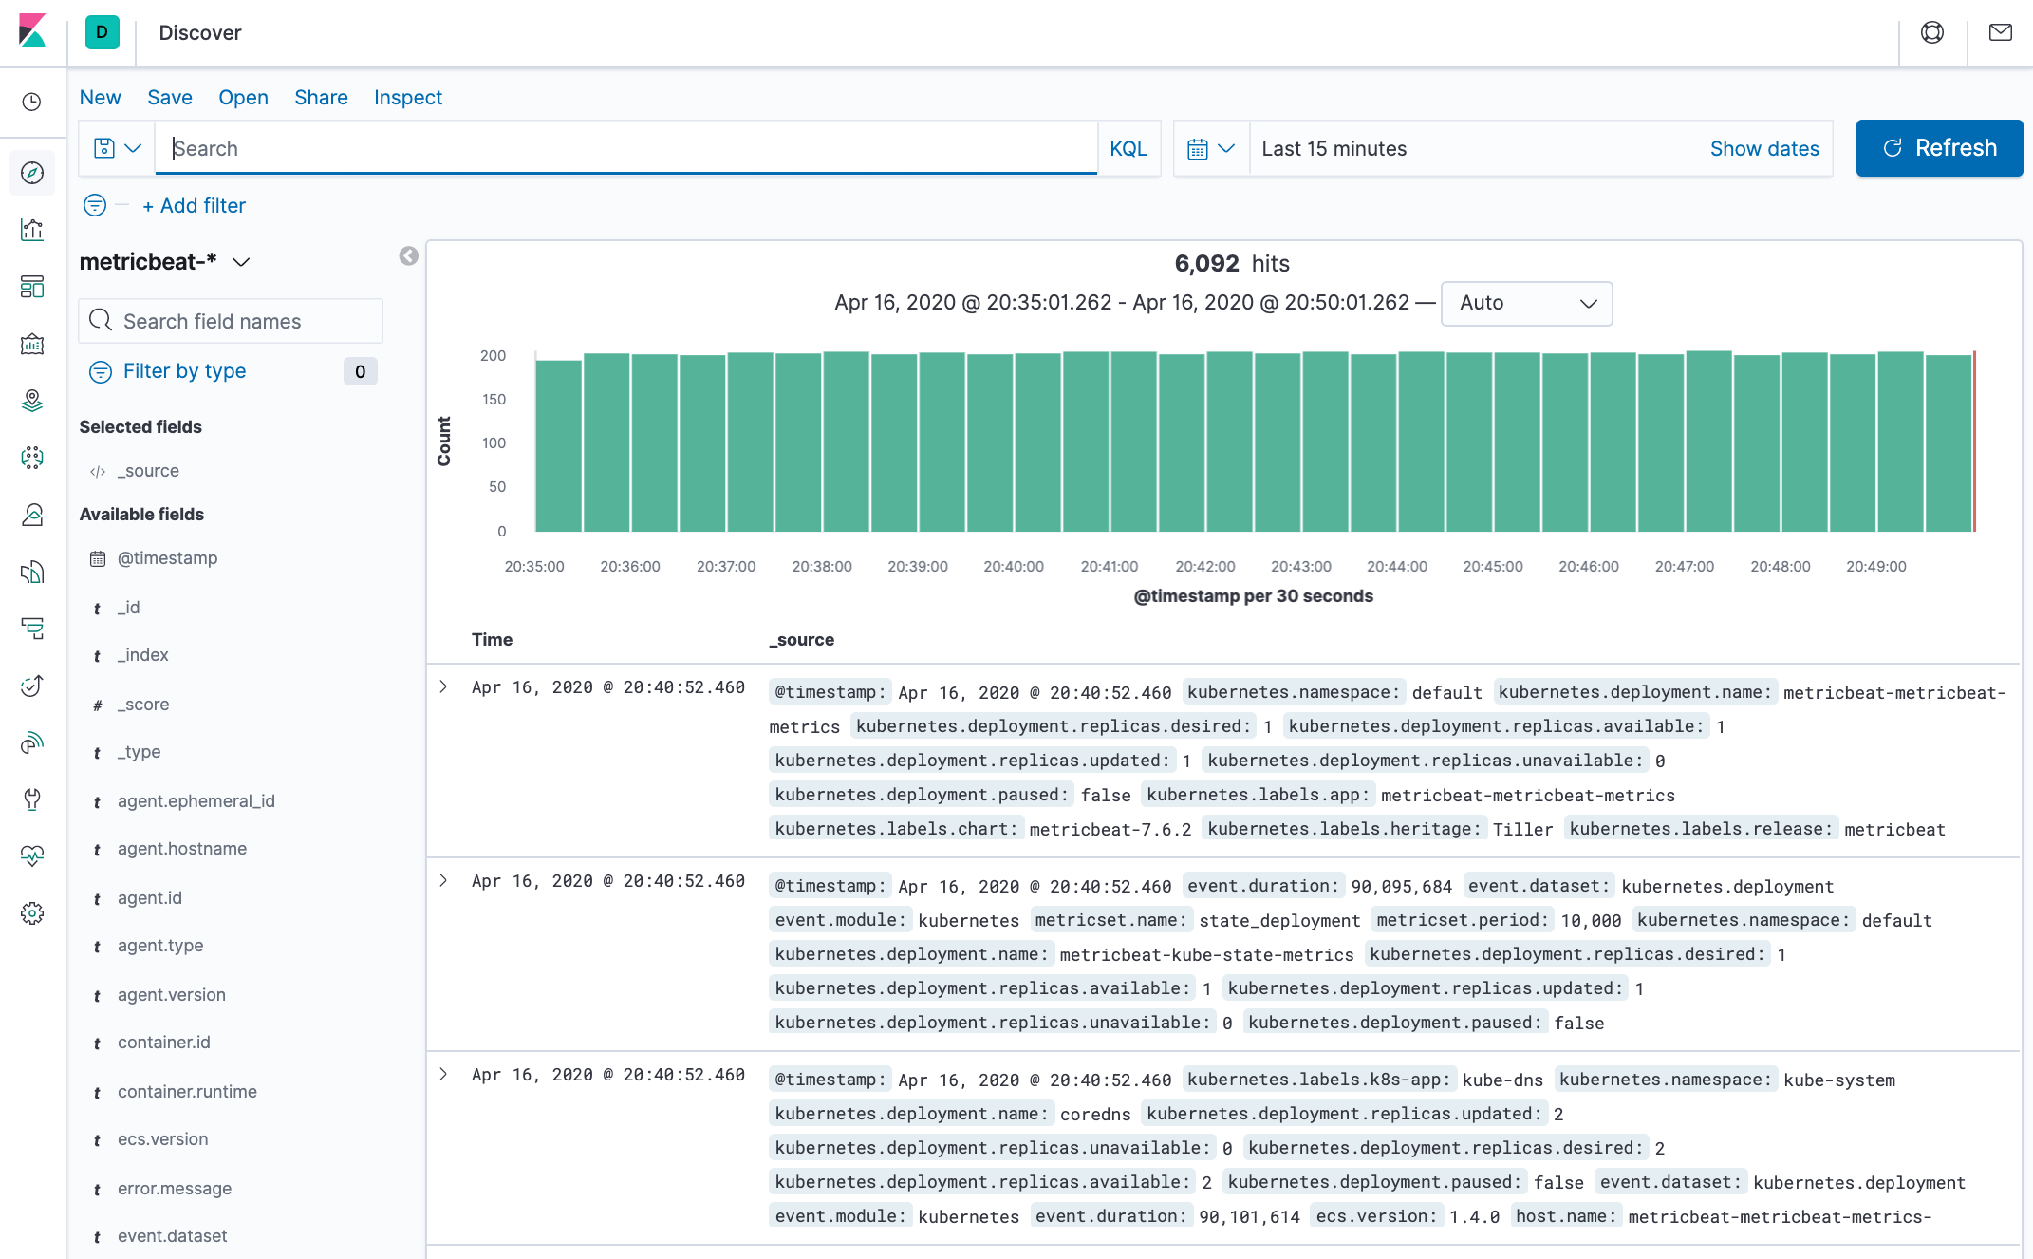The width and height of the screenshot is (2033, 1259).
Task: Expand the coredns document row
Action: (x=443, y=1074)
